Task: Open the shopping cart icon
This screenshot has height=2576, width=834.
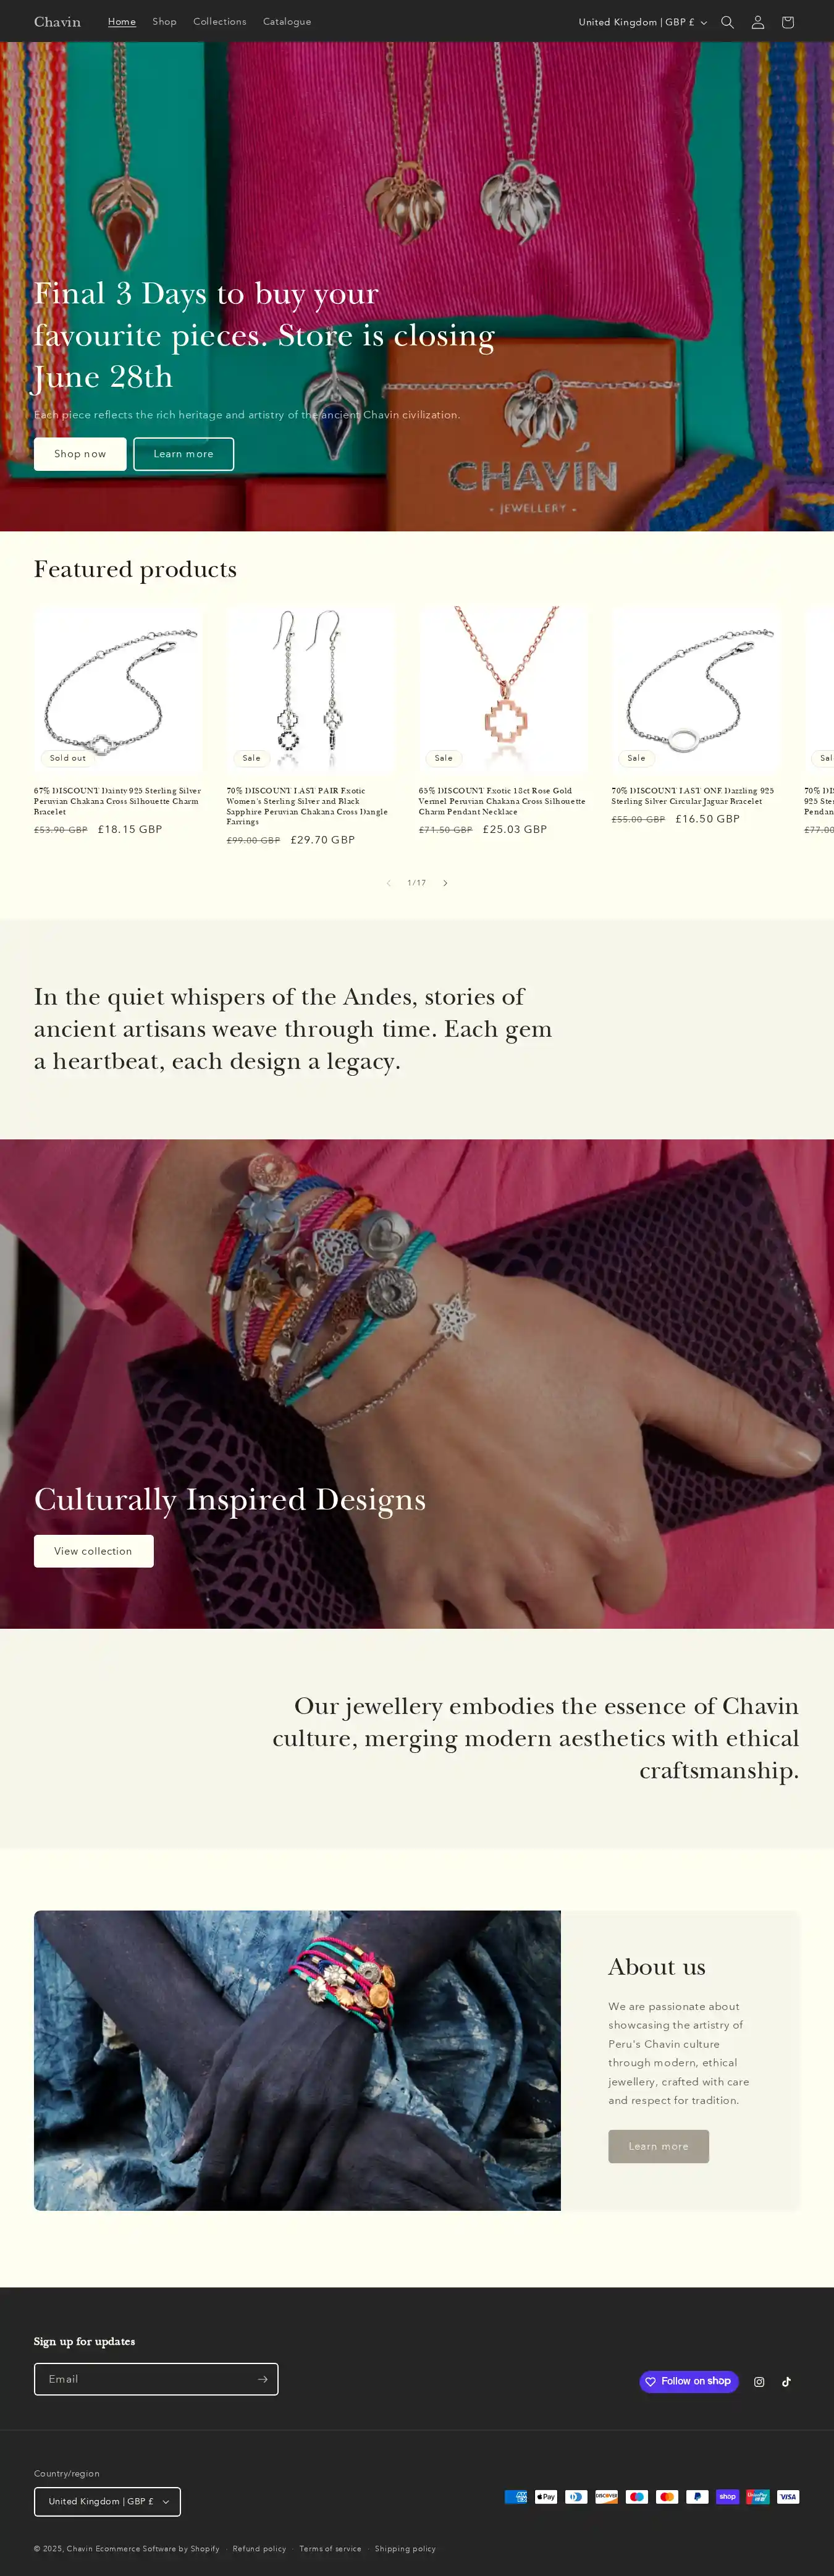Action: [x=788, y=22]
